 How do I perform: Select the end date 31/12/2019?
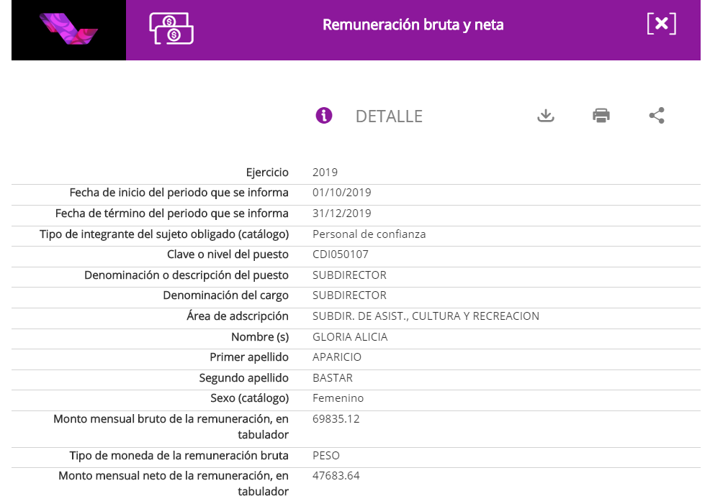(x=342, y=213)
